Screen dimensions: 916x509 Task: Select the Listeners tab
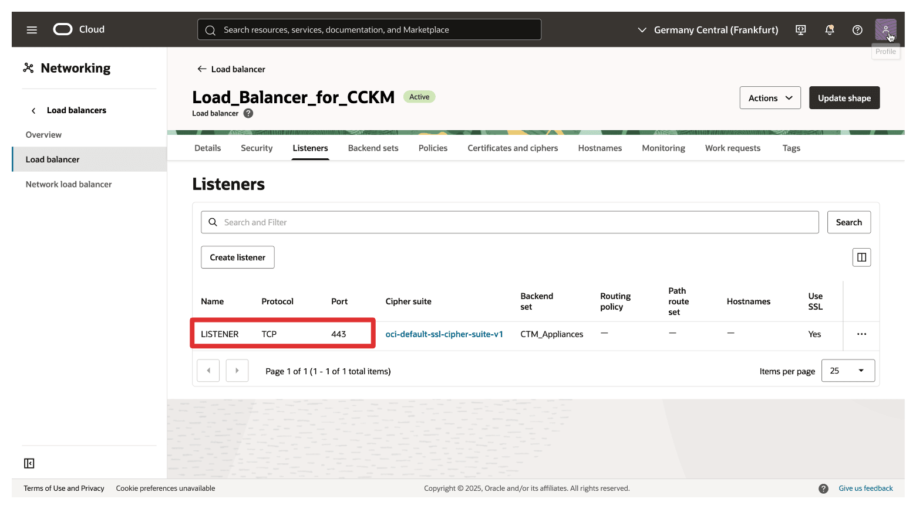click(310, 148)
